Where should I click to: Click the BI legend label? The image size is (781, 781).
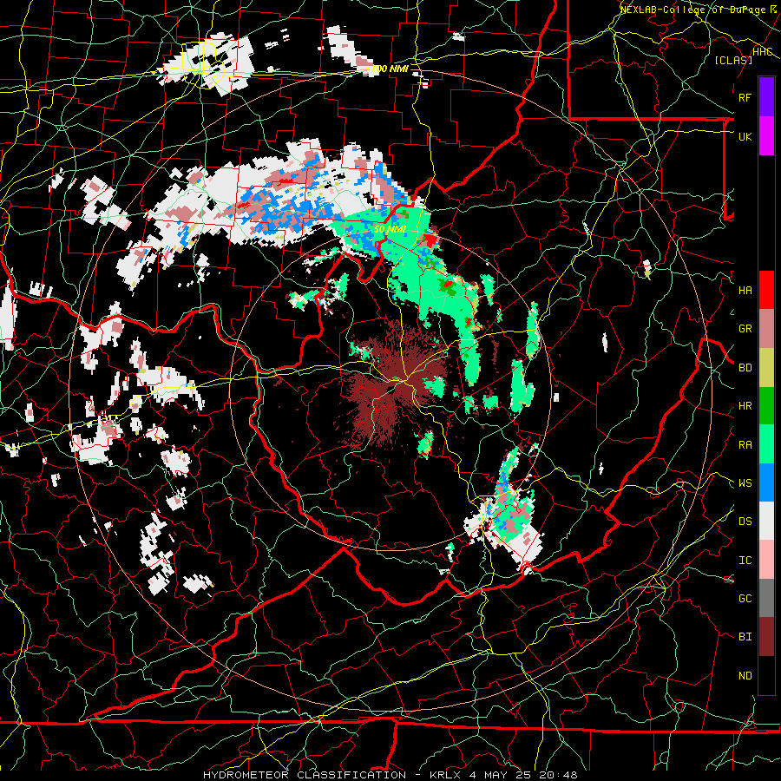pyautogui.click(x=745, y=637)
